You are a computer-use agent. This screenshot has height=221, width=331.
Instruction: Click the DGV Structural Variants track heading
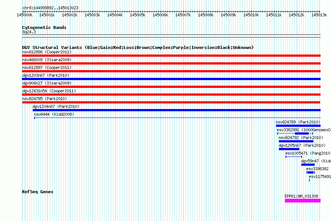pos(138,47)
